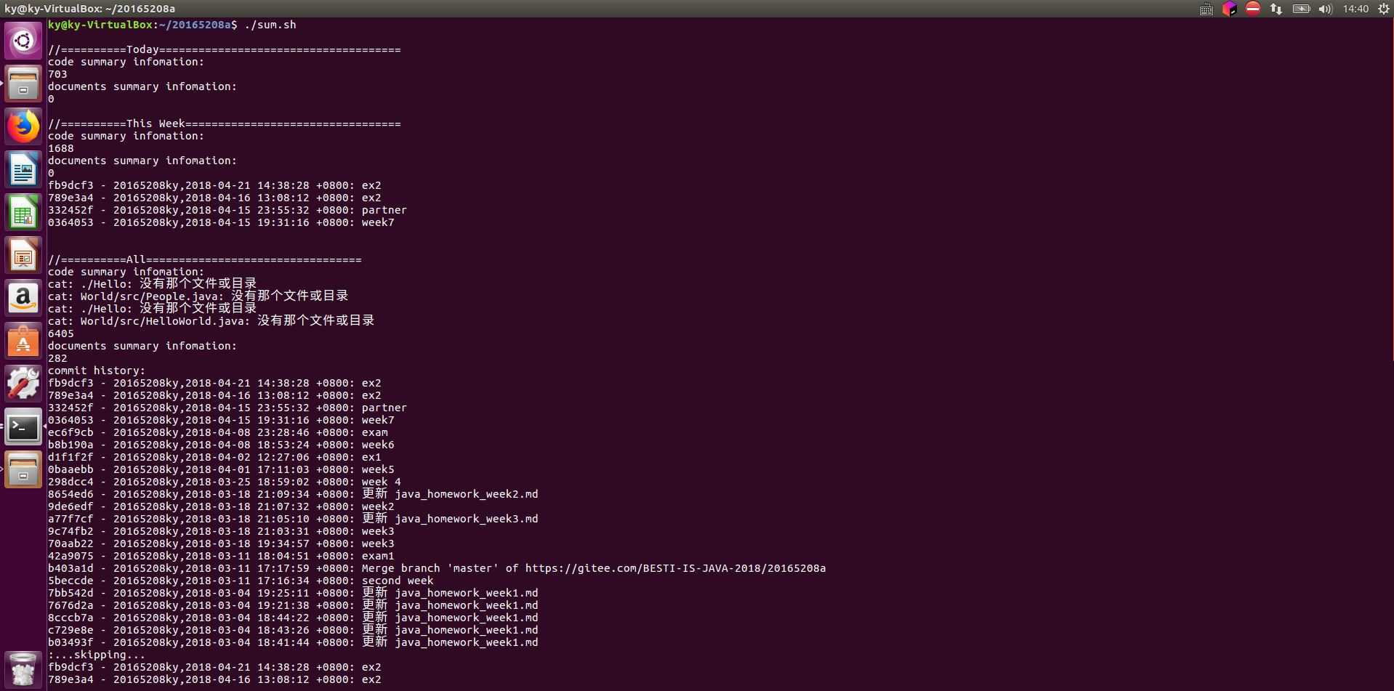Open the lower Files drawer launcher icon
The image size is (1394, 691).
(x=23, y=469)
